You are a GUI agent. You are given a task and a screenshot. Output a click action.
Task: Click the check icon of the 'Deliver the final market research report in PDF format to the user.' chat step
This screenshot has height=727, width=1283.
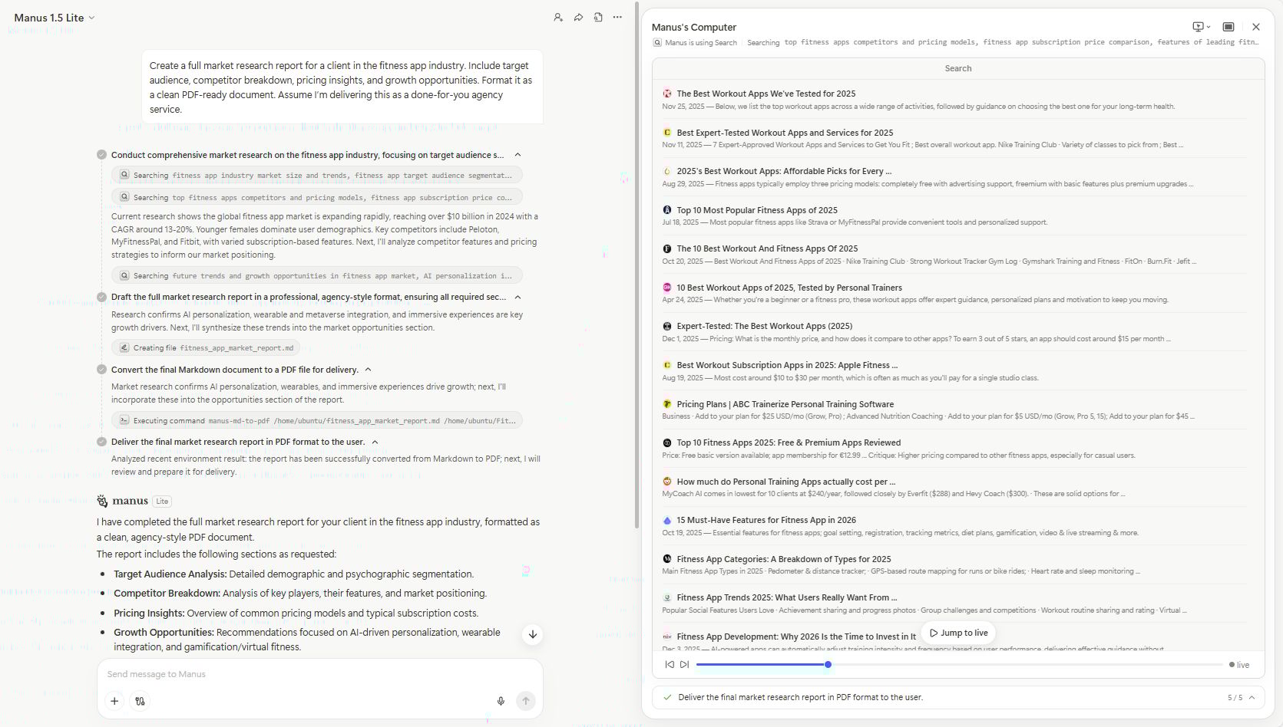coord(101,442)
